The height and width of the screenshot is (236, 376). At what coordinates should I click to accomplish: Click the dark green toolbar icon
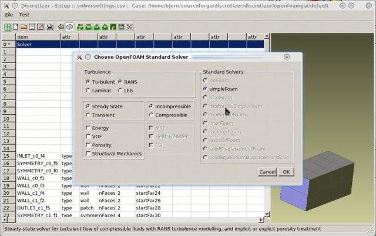click(113, 27)
